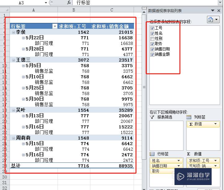Select the 求和项:工号 header cell
This screenshot has width=224, height=190.
74,26
